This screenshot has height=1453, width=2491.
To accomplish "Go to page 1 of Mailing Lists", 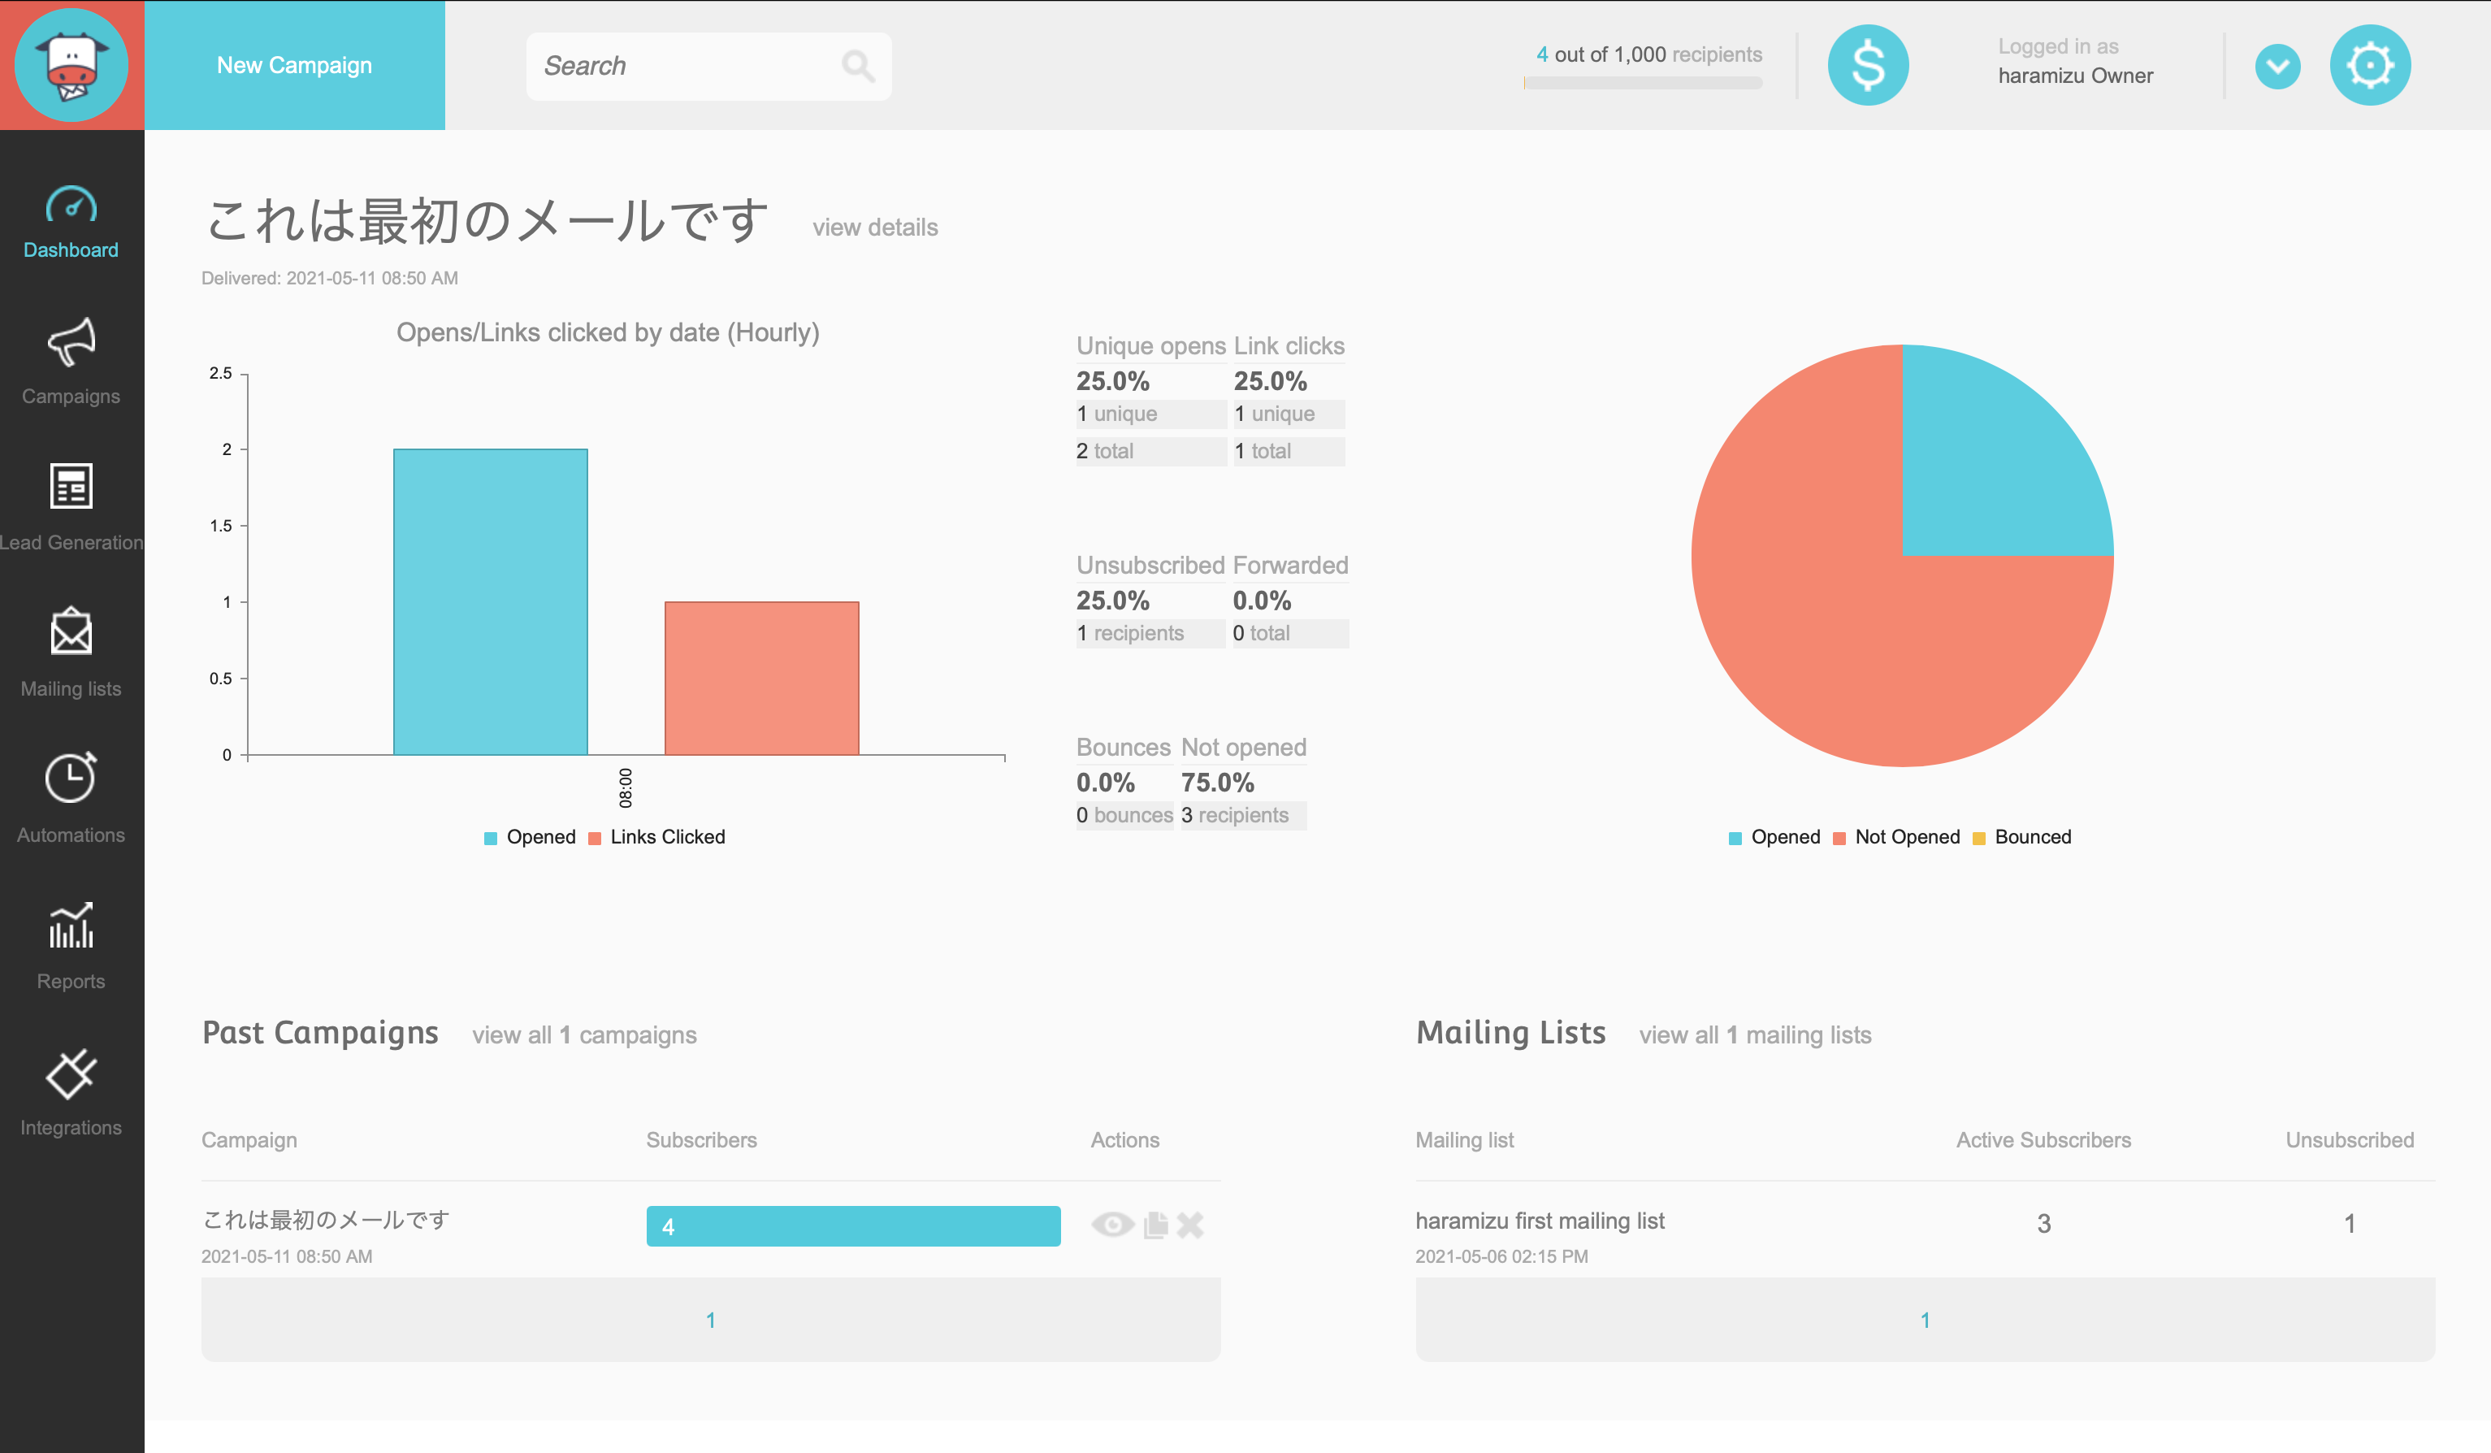I will click(1925, 1321).
